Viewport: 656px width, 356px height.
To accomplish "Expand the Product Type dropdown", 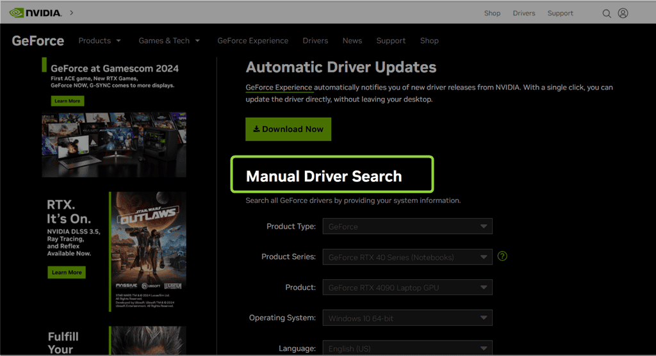I will click(407, 227).
